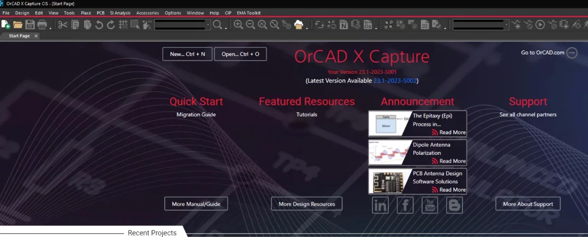588x237 pixels.
Task: Click the Undo arrow icon
Action: [x=99, y=25]
